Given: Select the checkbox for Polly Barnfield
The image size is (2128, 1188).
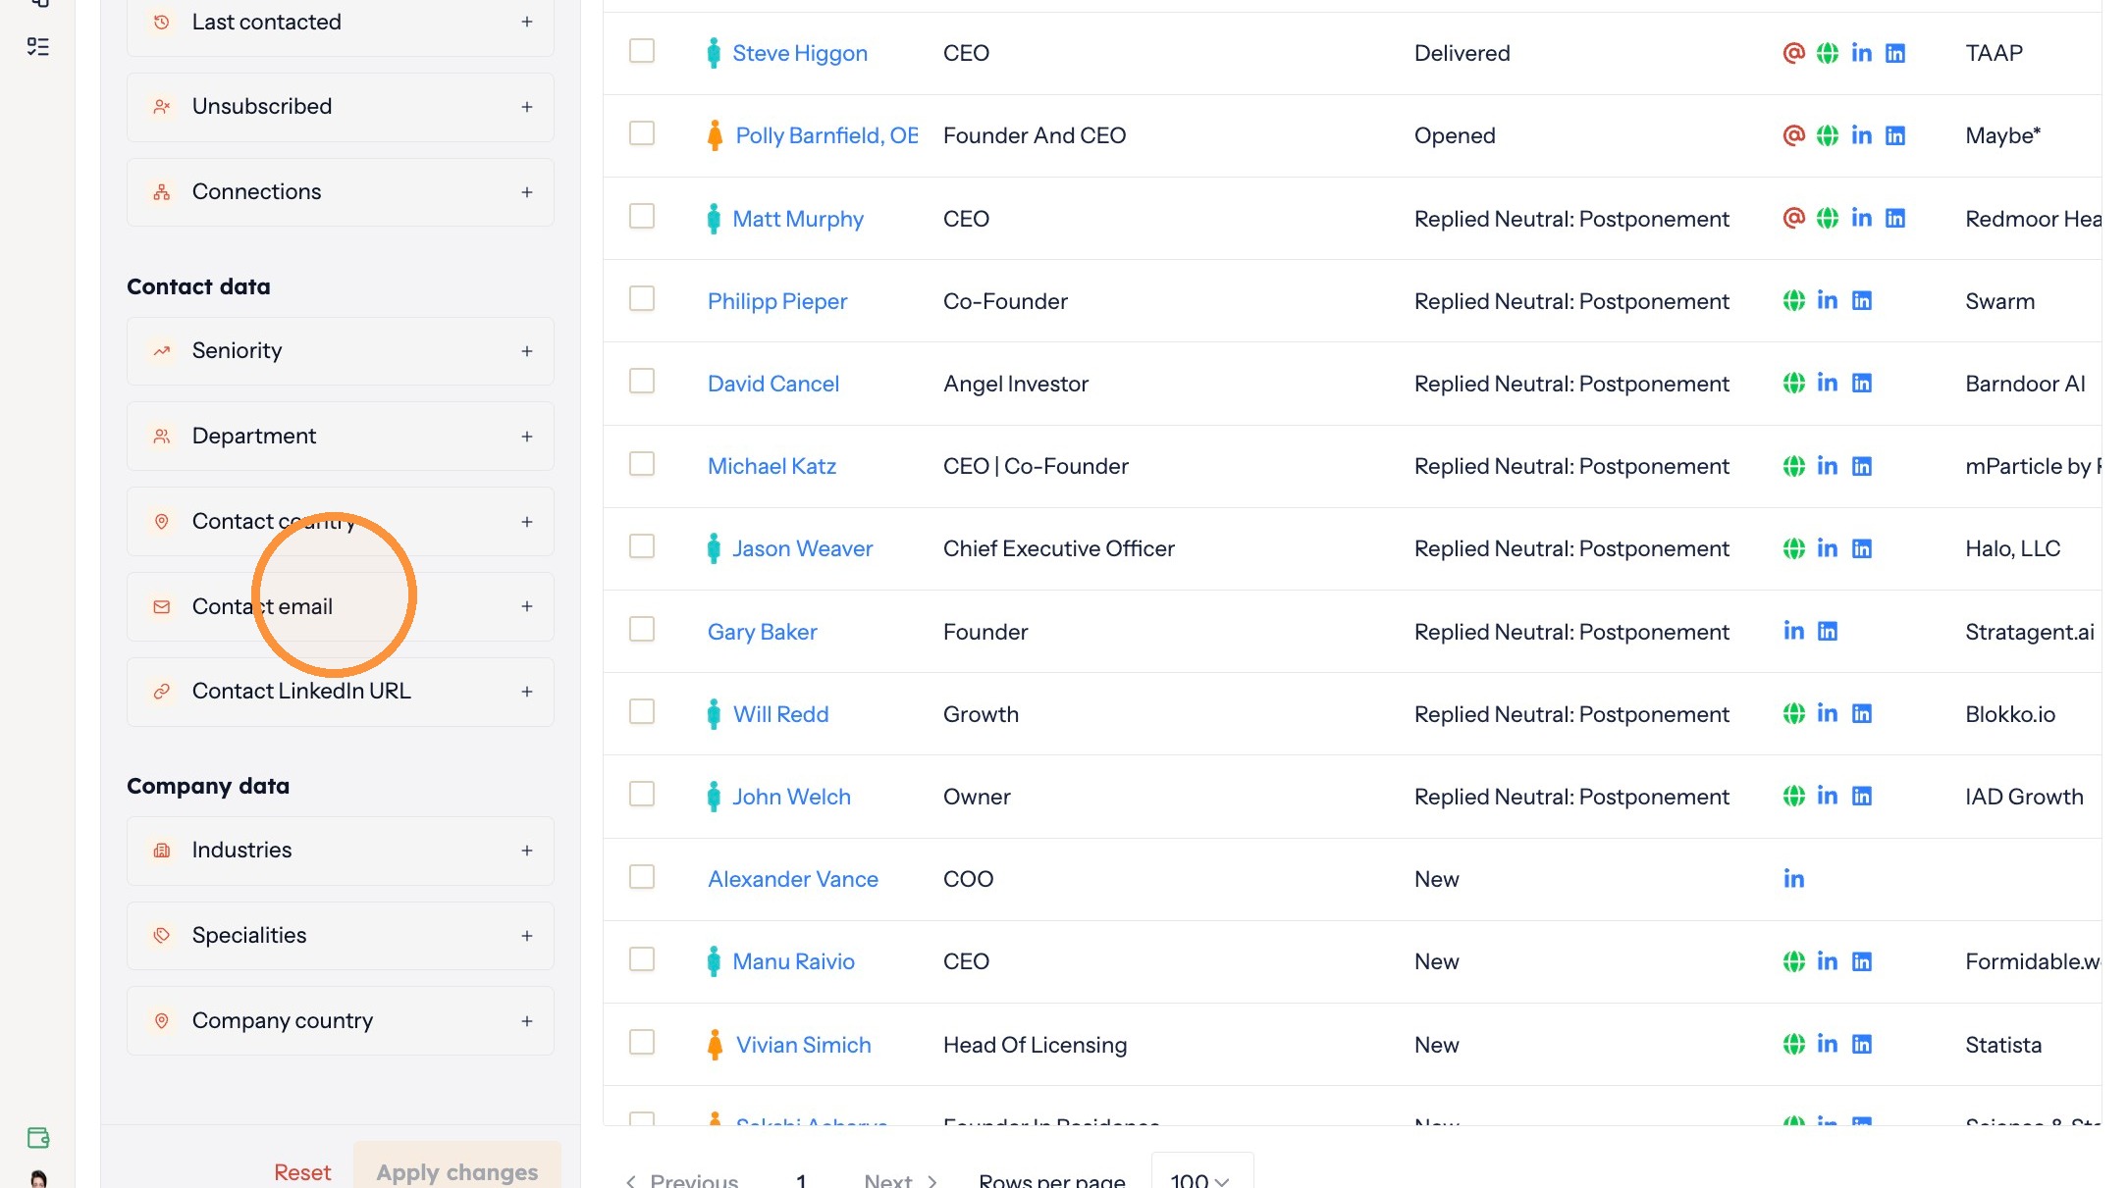Looking at the screenshot, I should tap(642, 132).
